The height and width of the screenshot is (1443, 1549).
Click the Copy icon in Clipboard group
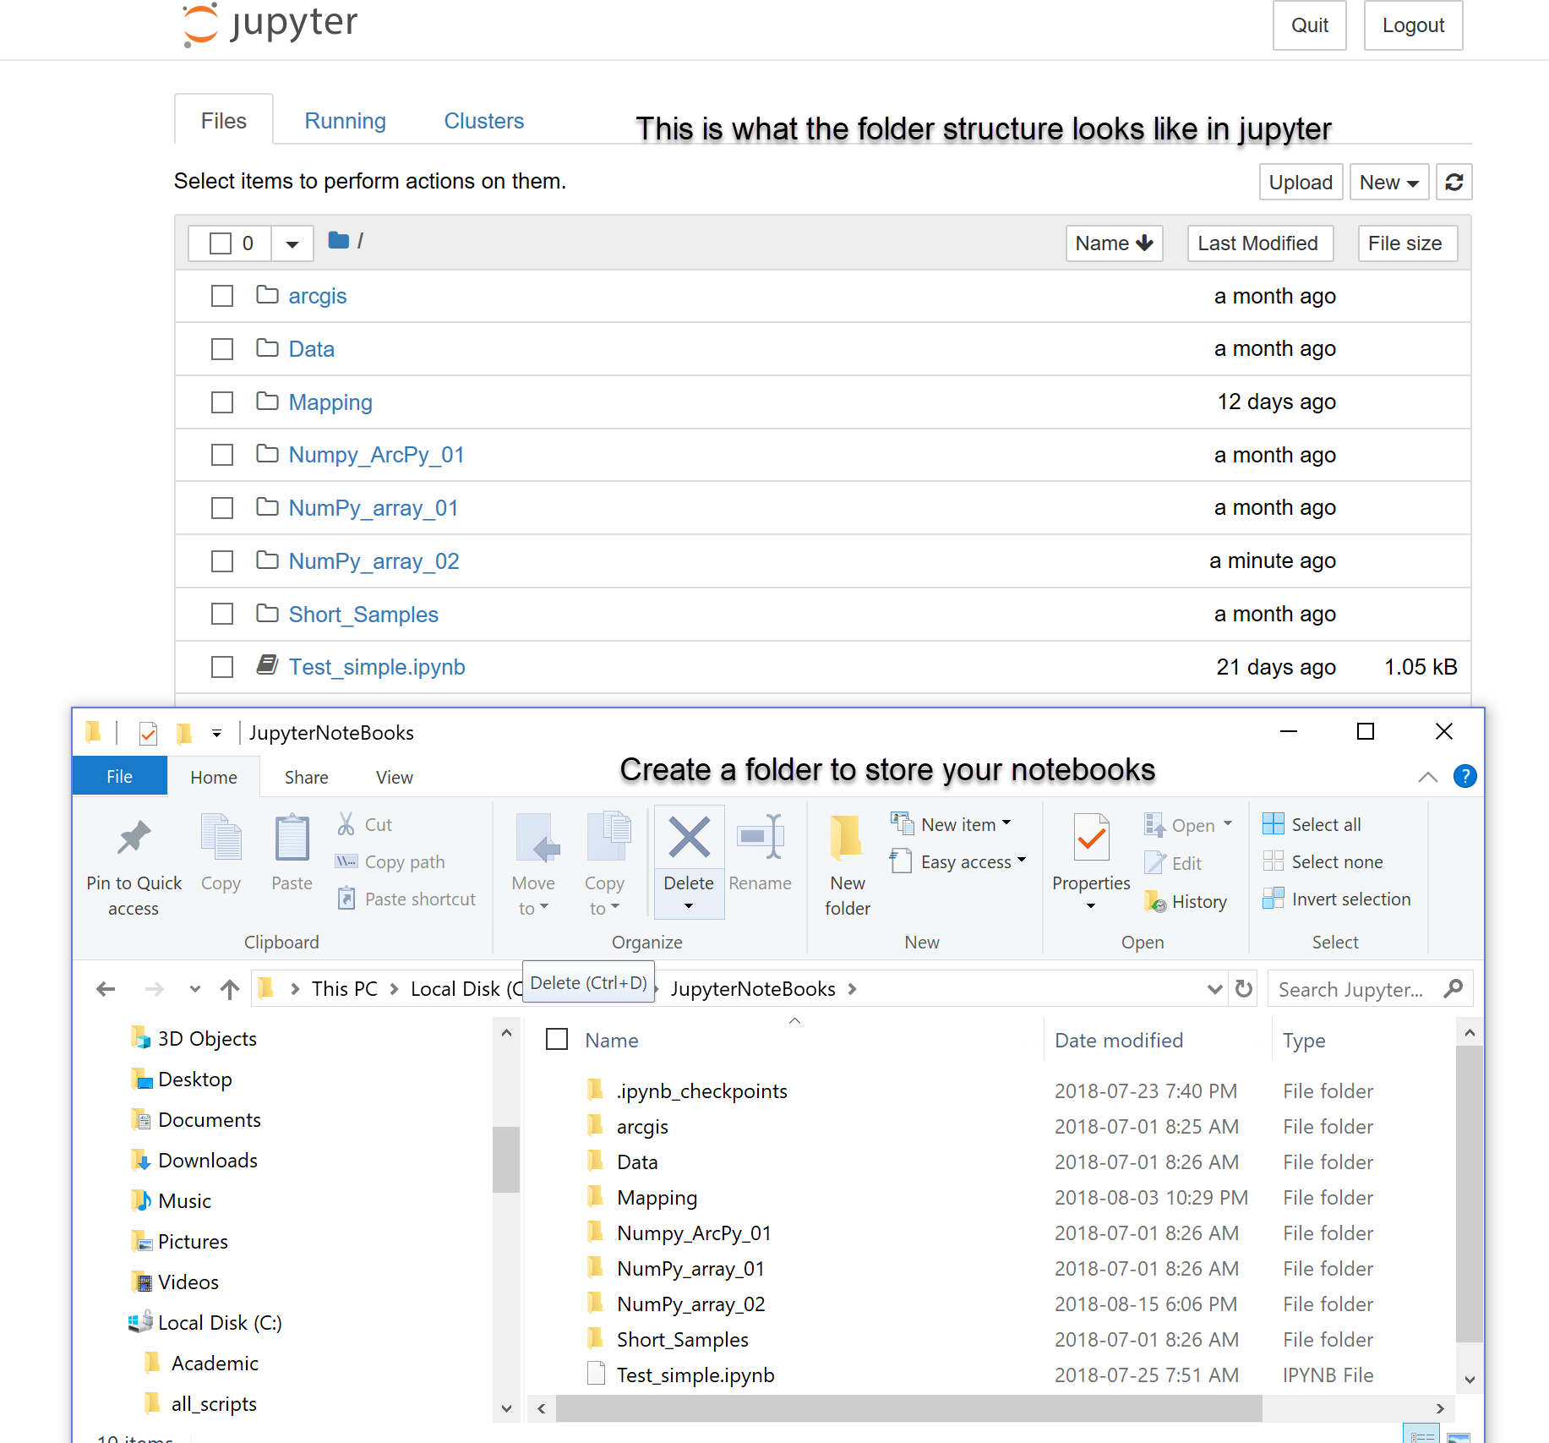pos(221,838)
